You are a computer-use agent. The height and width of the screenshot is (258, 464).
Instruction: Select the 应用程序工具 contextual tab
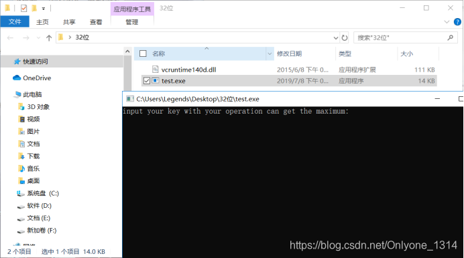click(132, 9)
